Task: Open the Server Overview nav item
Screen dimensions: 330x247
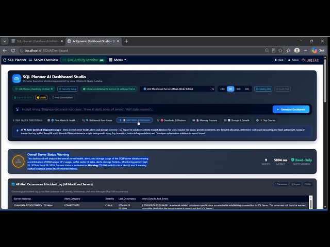Action: 43,60
